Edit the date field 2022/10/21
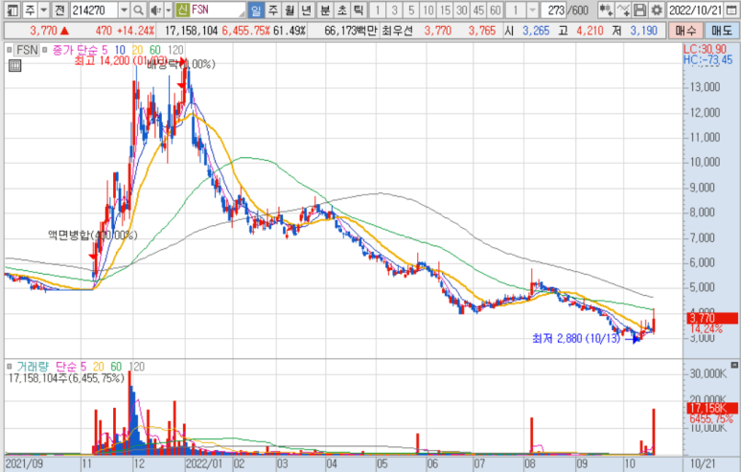 (695, 10)
